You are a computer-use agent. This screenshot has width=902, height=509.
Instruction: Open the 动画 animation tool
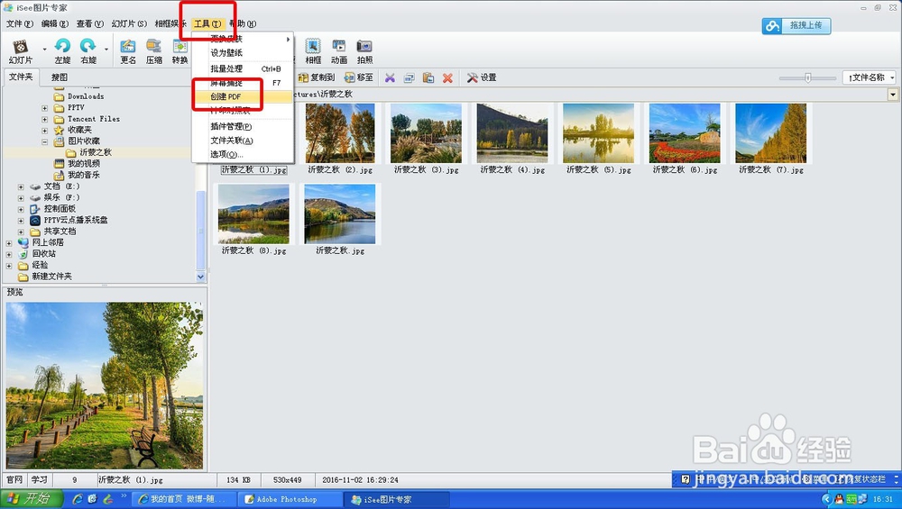(339, 51)
